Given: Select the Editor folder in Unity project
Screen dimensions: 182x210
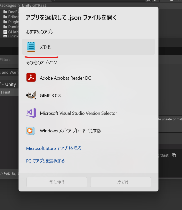Looking at the screenshot, I should point(11,17).
